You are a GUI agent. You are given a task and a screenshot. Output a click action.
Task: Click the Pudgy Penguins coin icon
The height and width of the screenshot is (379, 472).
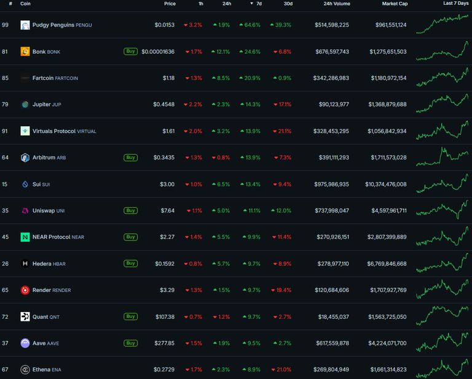25,25
